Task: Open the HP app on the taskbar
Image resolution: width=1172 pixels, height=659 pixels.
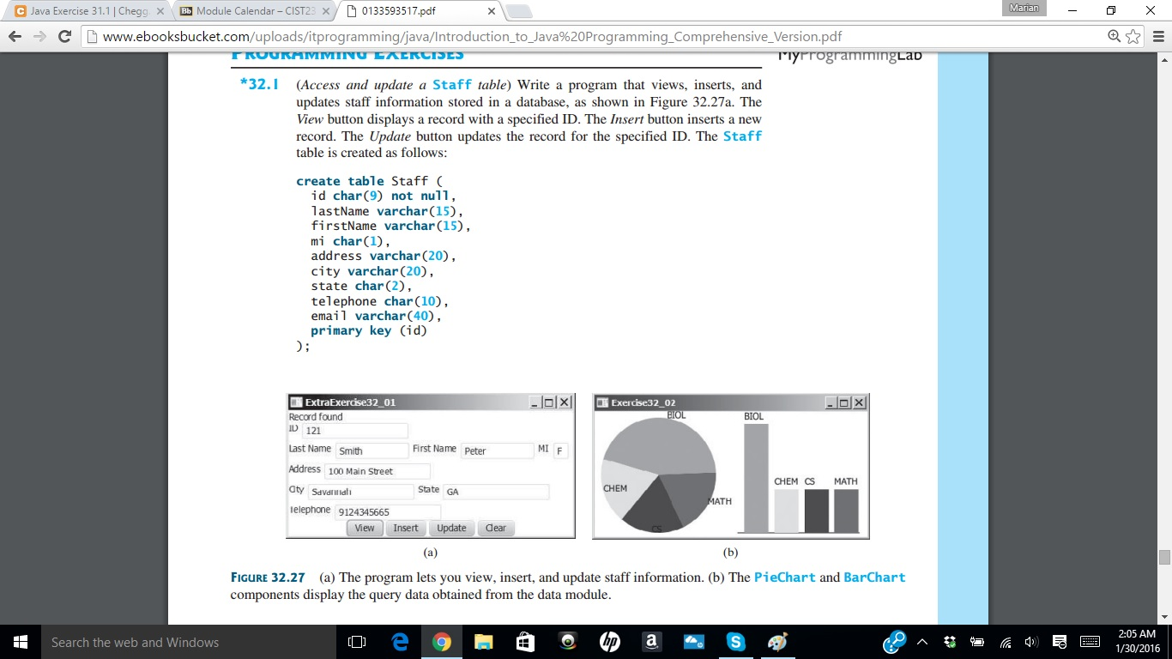Action: (609, 641)
